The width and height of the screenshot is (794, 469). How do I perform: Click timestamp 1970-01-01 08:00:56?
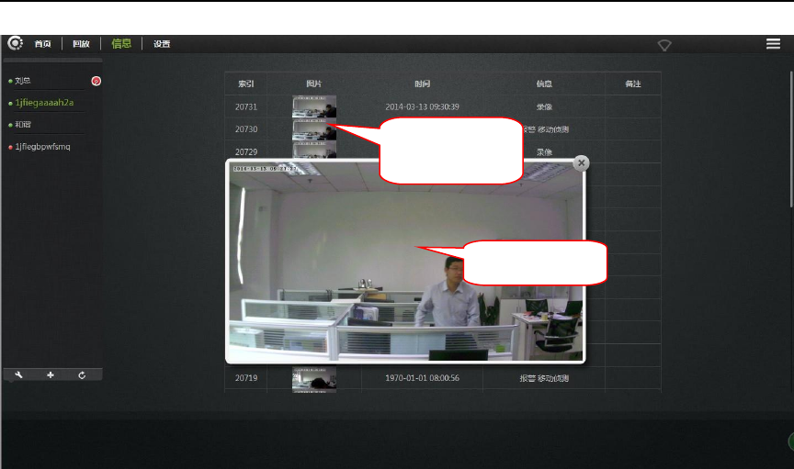click(x=423, y=378)
